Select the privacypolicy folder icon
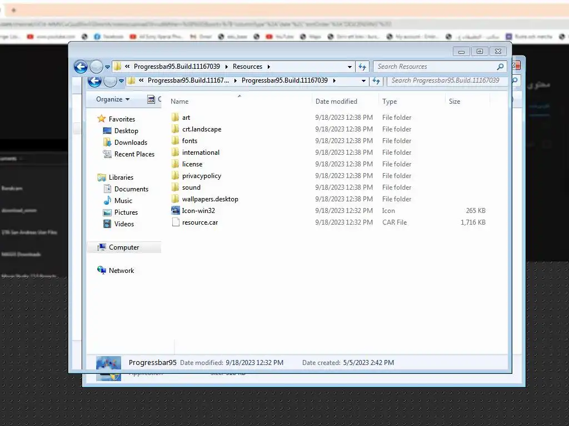The image size is (569, 426). click(175, 176)
